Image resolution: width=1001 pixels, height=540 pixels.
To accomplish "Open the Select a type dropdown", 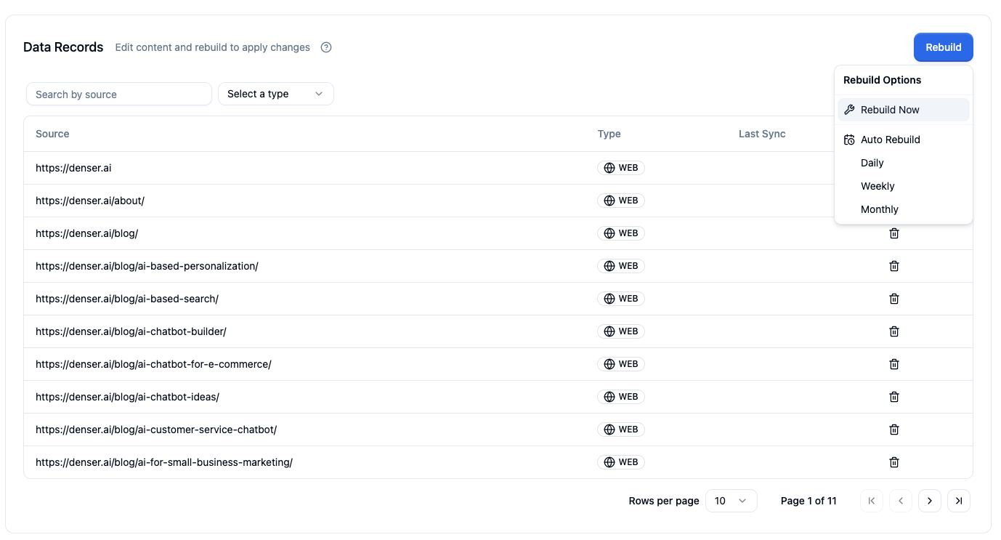I will (276, 94).
